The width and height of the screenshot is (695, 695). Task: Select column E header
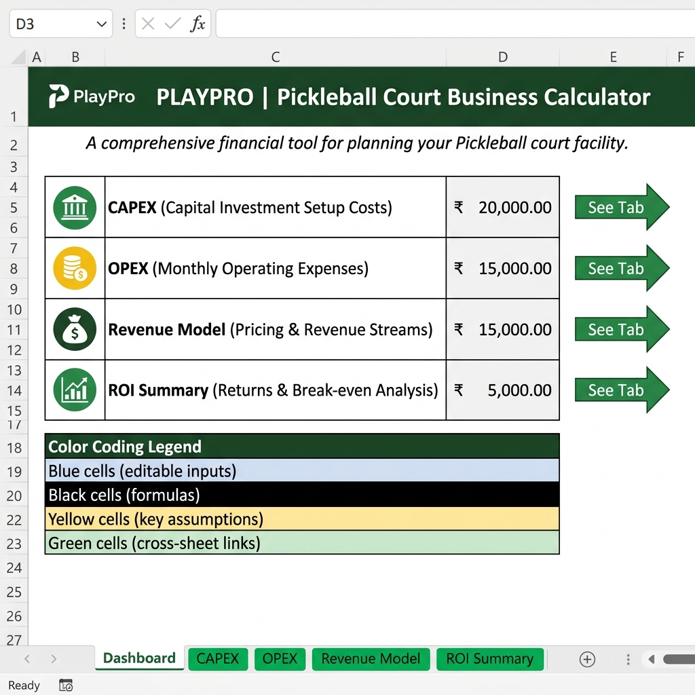(614, 57)
